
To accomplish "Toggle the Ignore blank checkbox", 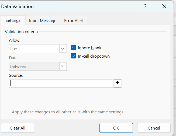I will pyautogui.click(x=74, y=48).
